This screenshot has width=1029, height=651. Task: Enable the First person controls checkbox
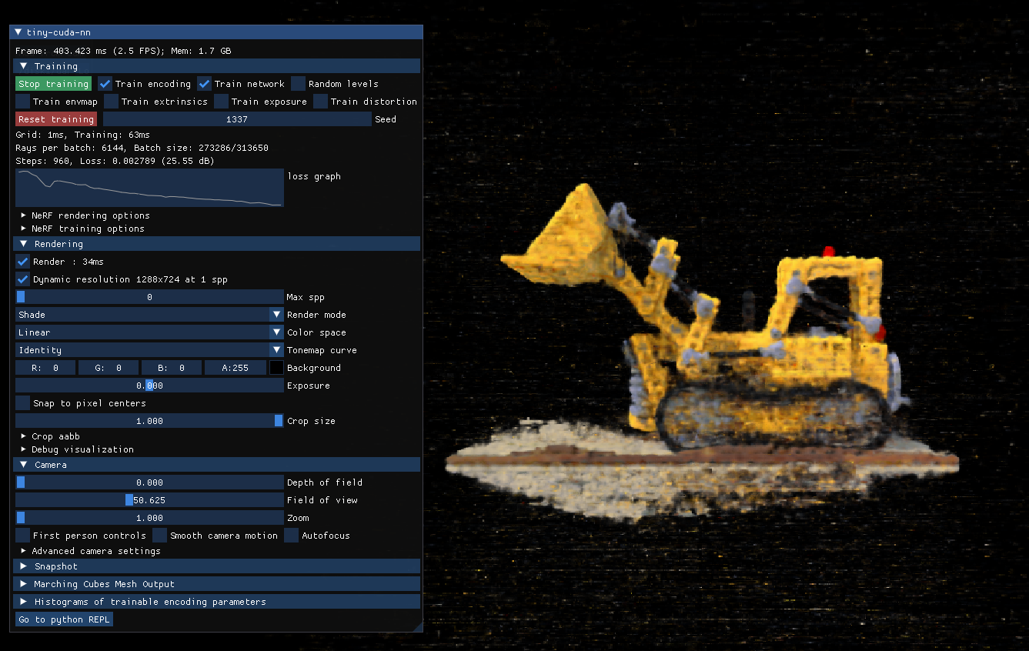[x=22, y=536]
